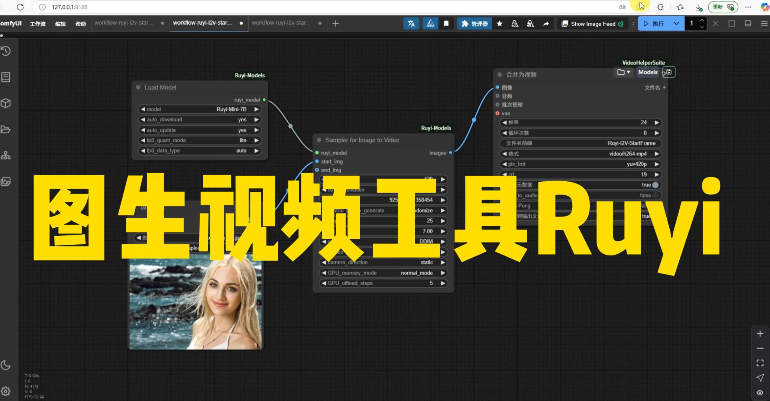Open the 管理器 manager button
The width and height of the screenshot is (770, 401).
coord(475,23)
